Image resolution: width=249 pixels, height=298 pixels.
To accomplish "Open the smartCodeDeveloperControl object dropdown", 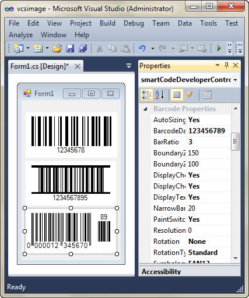I will point(236,80).
